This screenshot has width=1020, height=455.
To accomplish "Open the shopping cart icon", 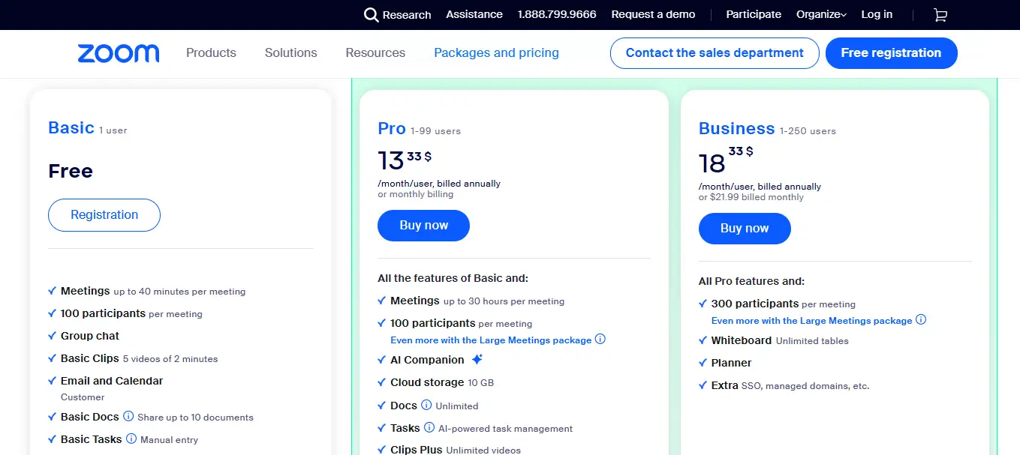I will [x=940, y=15].
